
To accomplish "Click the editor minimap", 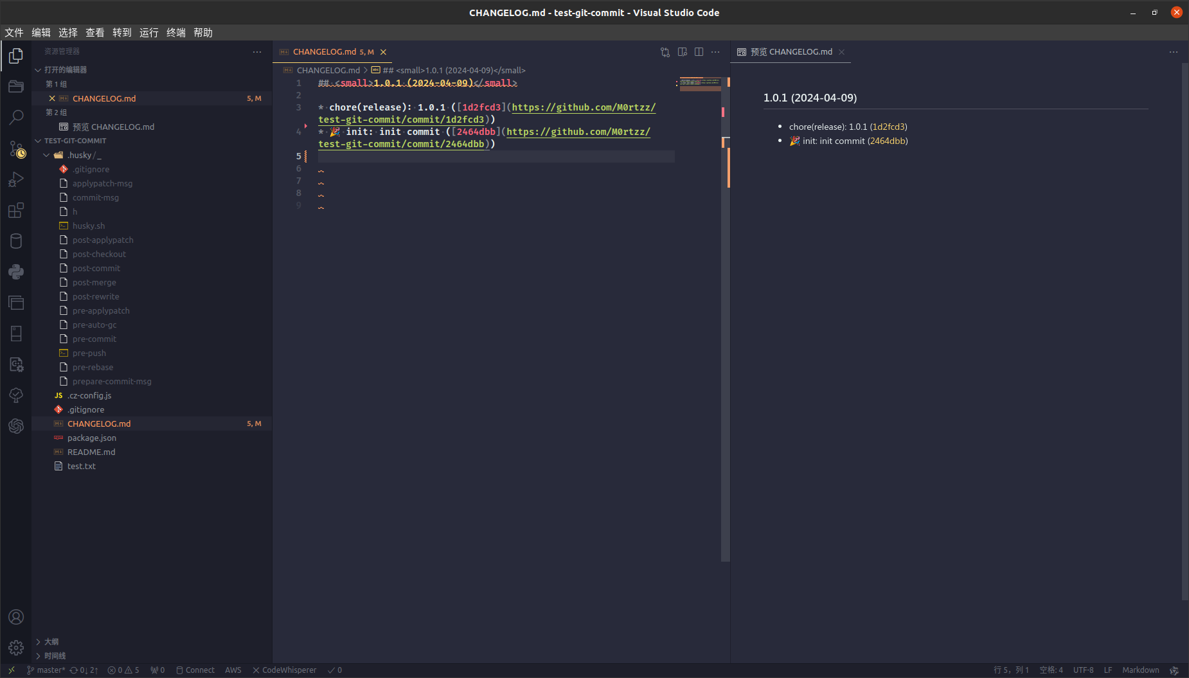I will (700, 84).
